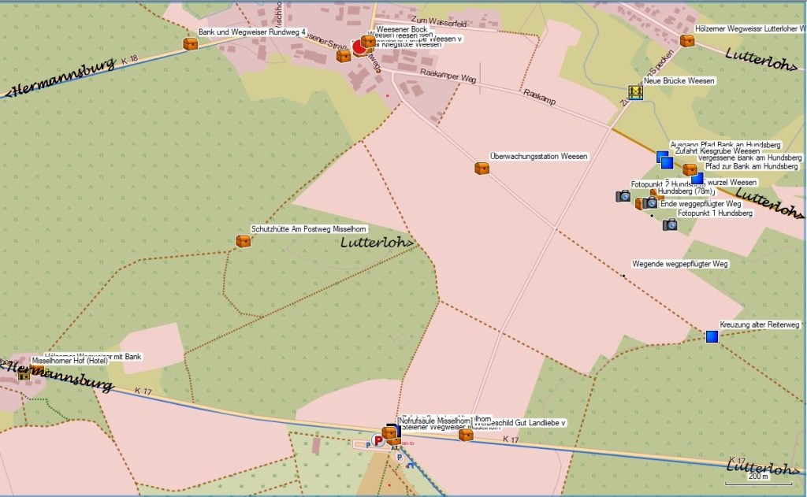
Task: Click Bank und Wegweiser Rundweg 4 chest
Action: point(190,44)
